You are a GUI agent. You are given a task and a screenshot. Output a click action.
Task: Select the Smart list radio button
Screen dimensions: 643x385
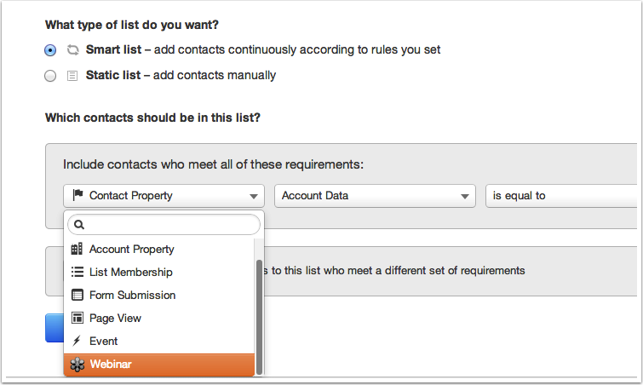(x=50, y=50)
